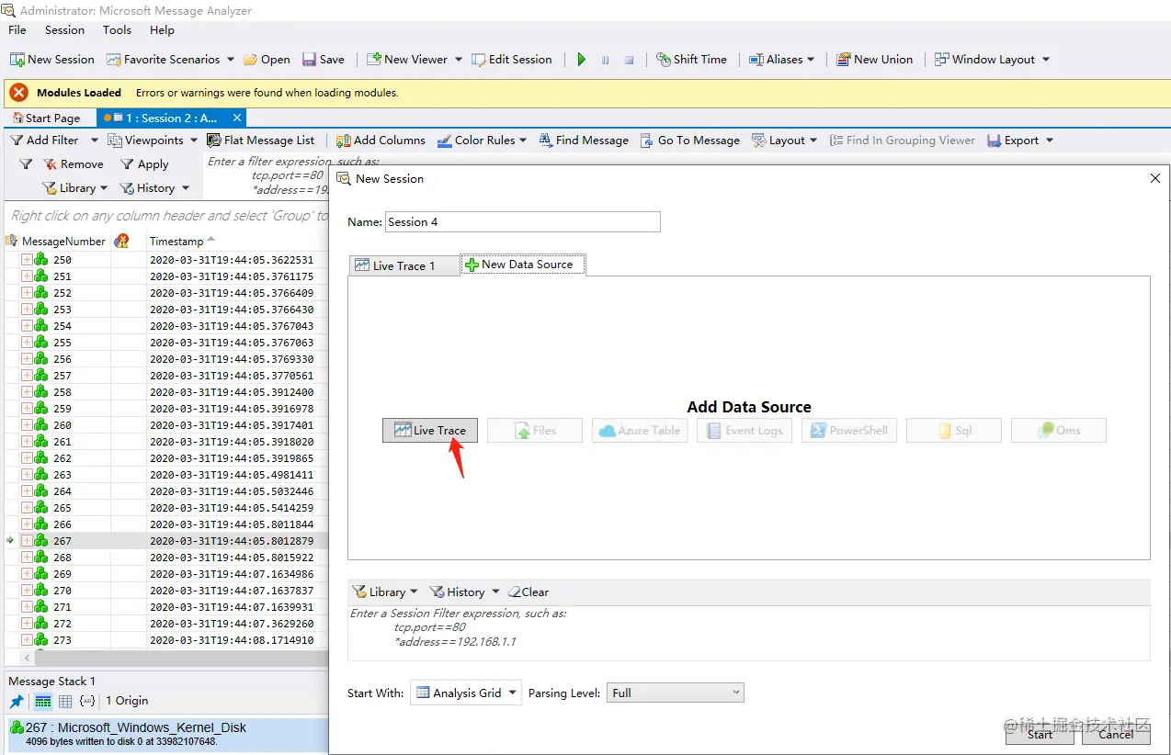Open the Tools menu
1171x755 pixels.
click(x=117, y=29)
